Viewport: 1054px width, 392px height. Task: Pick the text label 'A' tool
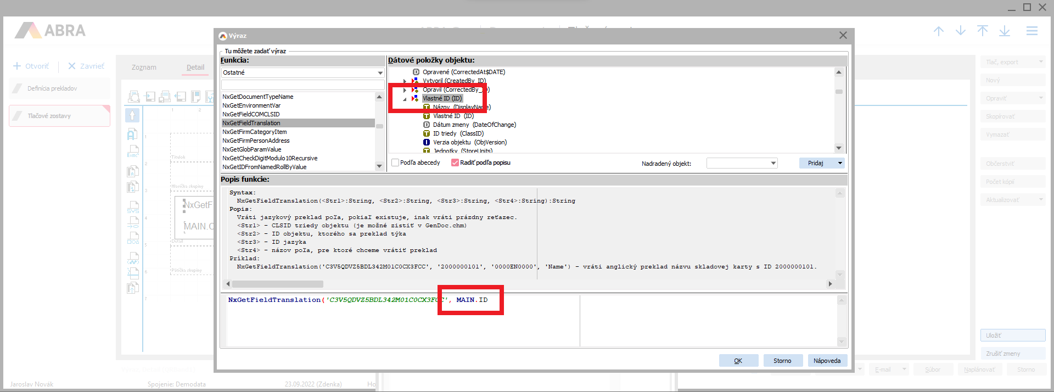tap(132, 134)
